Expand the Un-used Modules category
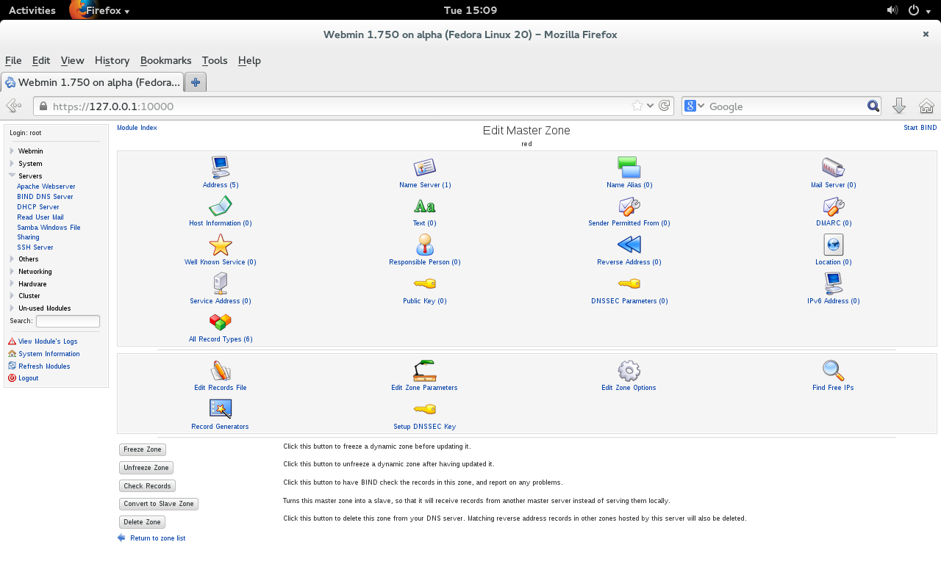941x564 pixels. pos(44,308)
